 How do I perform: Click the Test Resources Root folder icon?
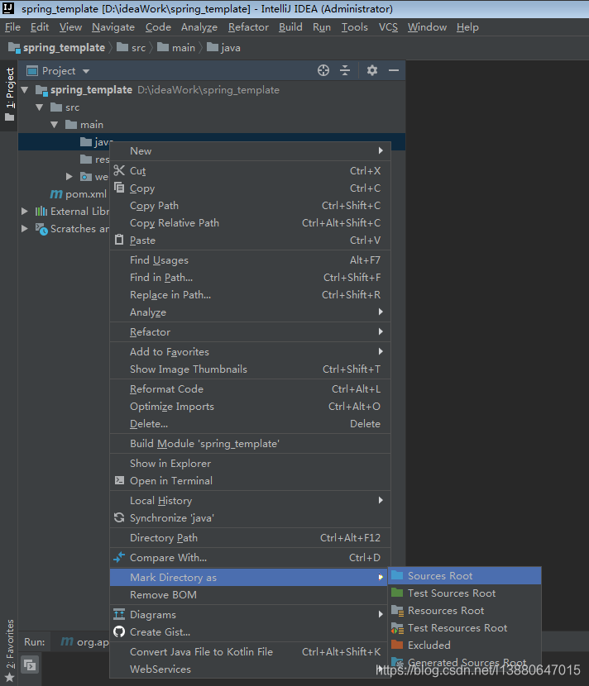pos(397,628)
